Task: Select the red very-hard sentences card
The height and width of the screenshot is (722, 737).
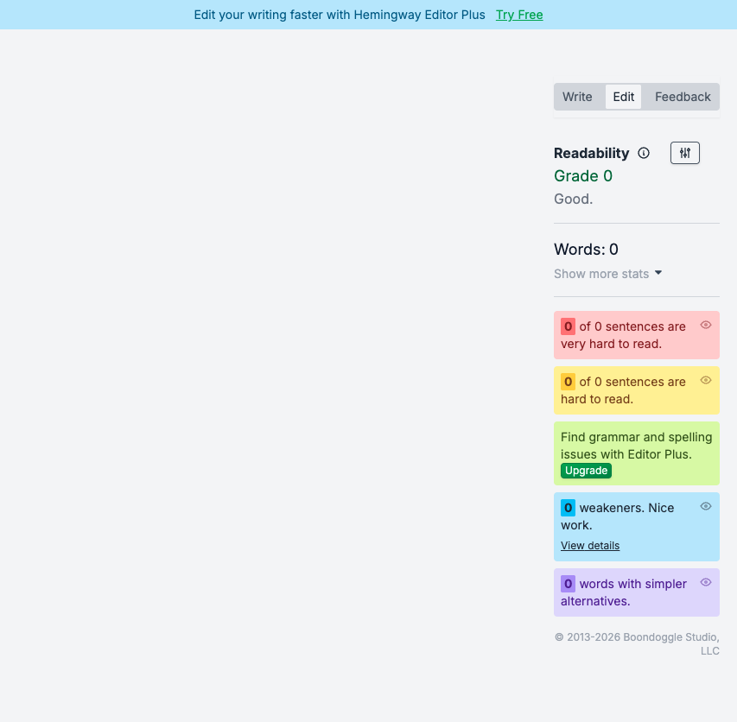Action: pos(631,335)
